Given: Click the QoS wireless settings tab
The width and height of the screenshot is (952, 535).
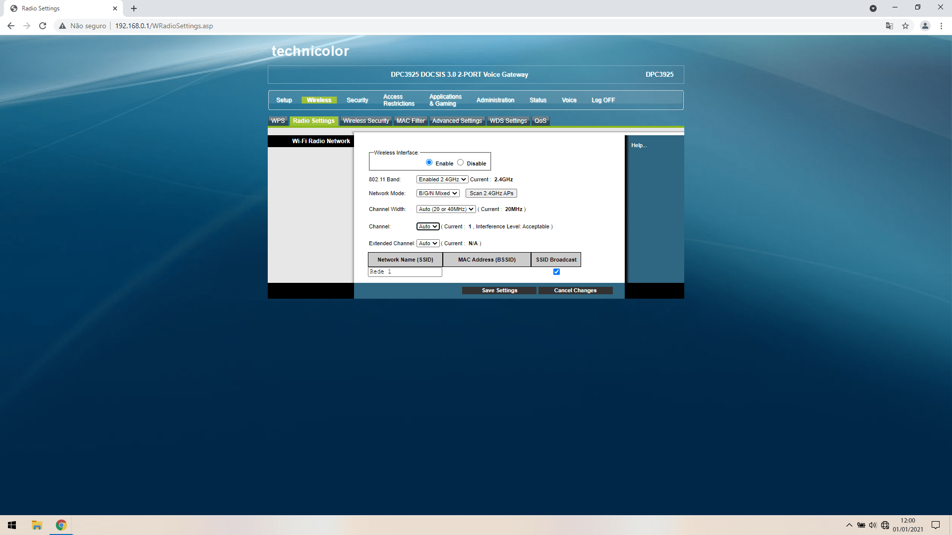Looking at the screenshot, I should (540, 120).
